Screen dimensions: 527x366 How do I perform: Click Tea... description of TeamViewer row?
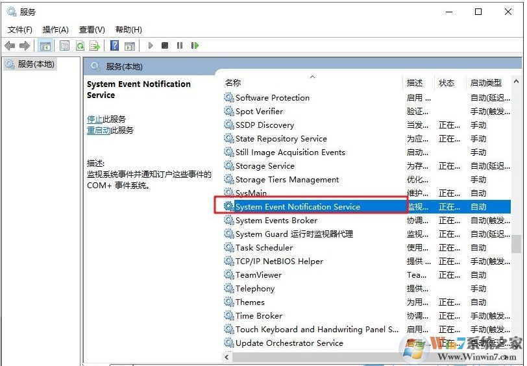click(417, 274)
